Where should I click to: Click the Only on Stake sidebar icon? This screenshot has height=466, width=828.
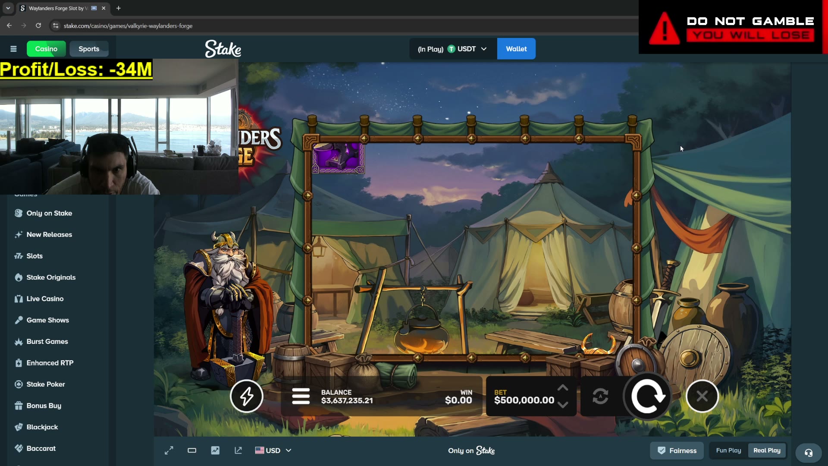click(x=19, y=213)
